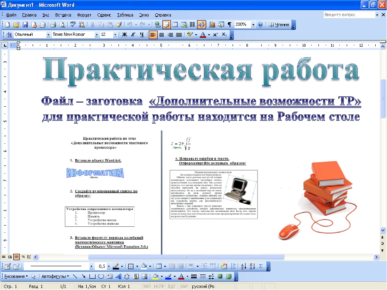Create a new blank document icon
Screen dimensions: 387x290
click(8, 25)
